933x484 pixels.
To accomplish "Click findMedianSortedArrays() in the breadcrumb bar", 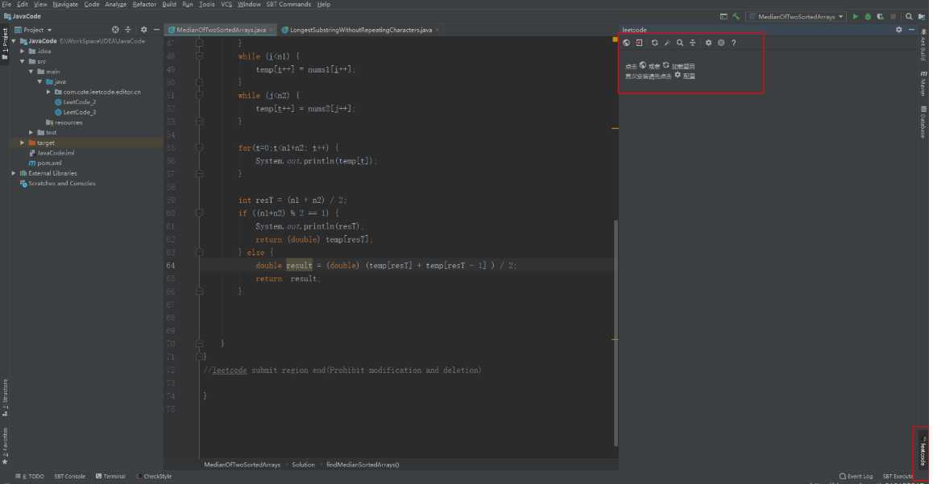I will click(363, 465).
